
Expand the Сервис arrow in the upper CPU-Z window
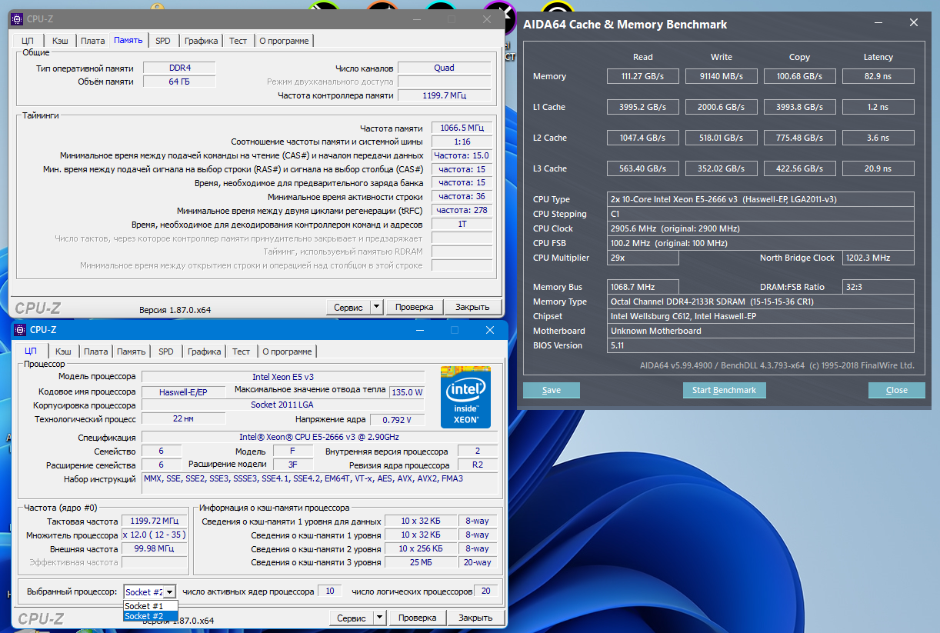376,307
